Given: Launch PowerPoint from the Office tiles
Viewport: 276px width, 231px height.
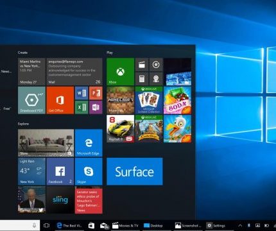Looking at the screenshot, I should [x=96, y=93].
